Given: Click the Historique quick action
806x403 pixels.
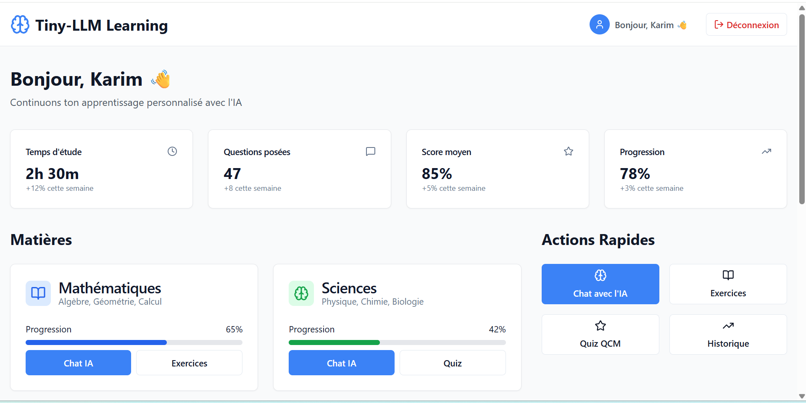Looking at the screenshot, I should click(728, 335).
